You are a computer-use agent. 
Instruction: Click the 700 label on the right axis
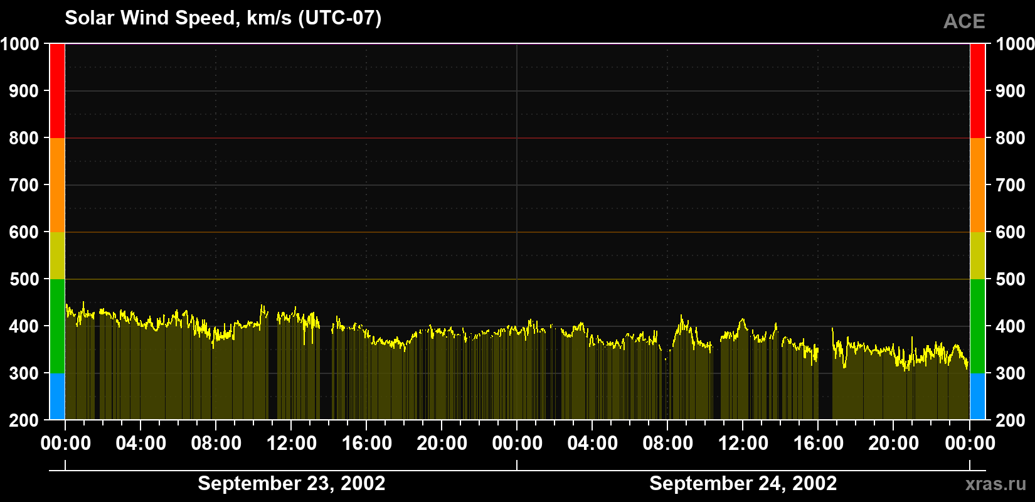click(x=1011, y=185)
